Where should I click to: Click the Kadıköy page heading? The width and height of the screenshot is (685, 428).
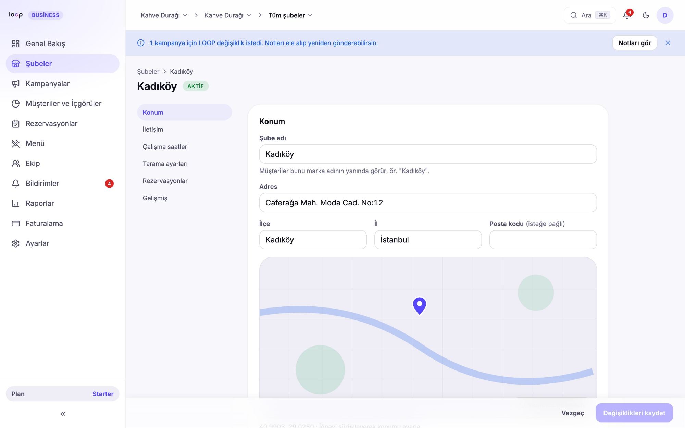pos(157,86)
